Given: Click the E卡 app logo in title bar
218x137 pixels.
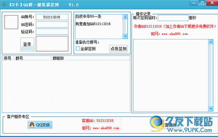Looking at the screenshot, I should click(4, 4).
